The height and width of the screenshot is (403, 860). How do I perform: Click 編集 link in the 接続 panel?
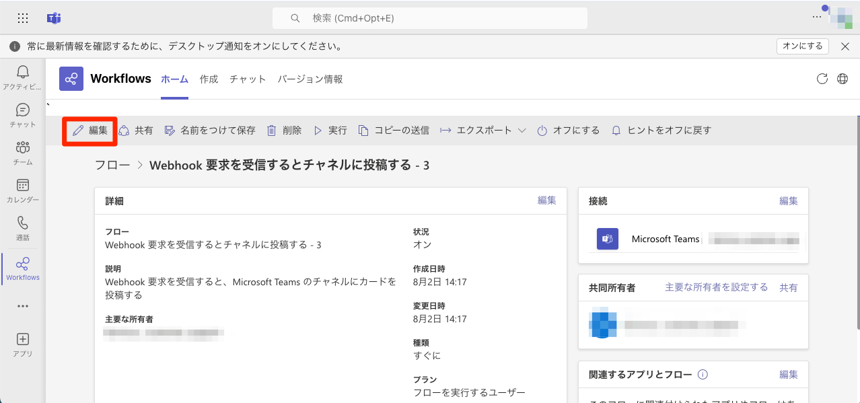pyautogui.click(x=789, y=200)
